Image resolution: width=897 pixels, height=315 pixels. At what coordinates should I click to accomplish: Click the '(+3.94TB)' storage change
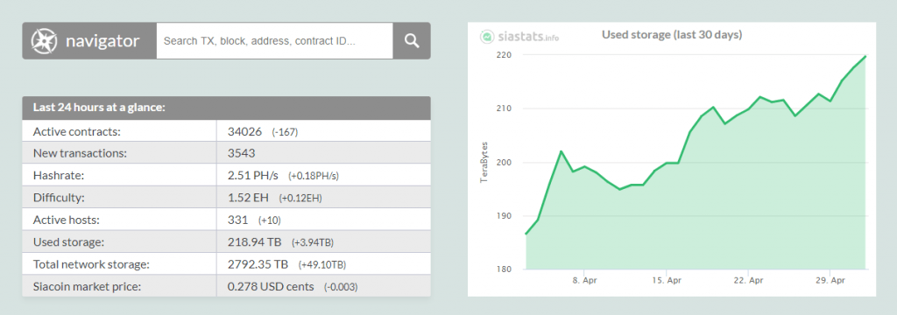(x=313, y=243)
